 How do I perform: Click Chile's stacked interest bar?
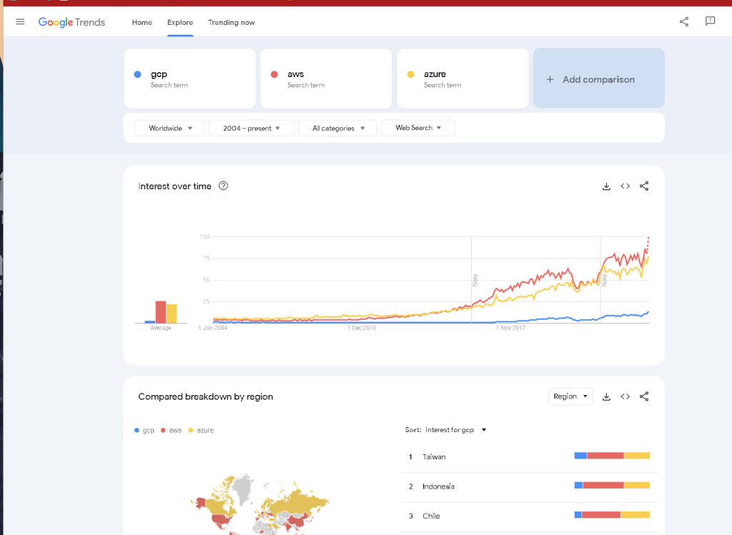pyautogui.click(x=612, y=515)
